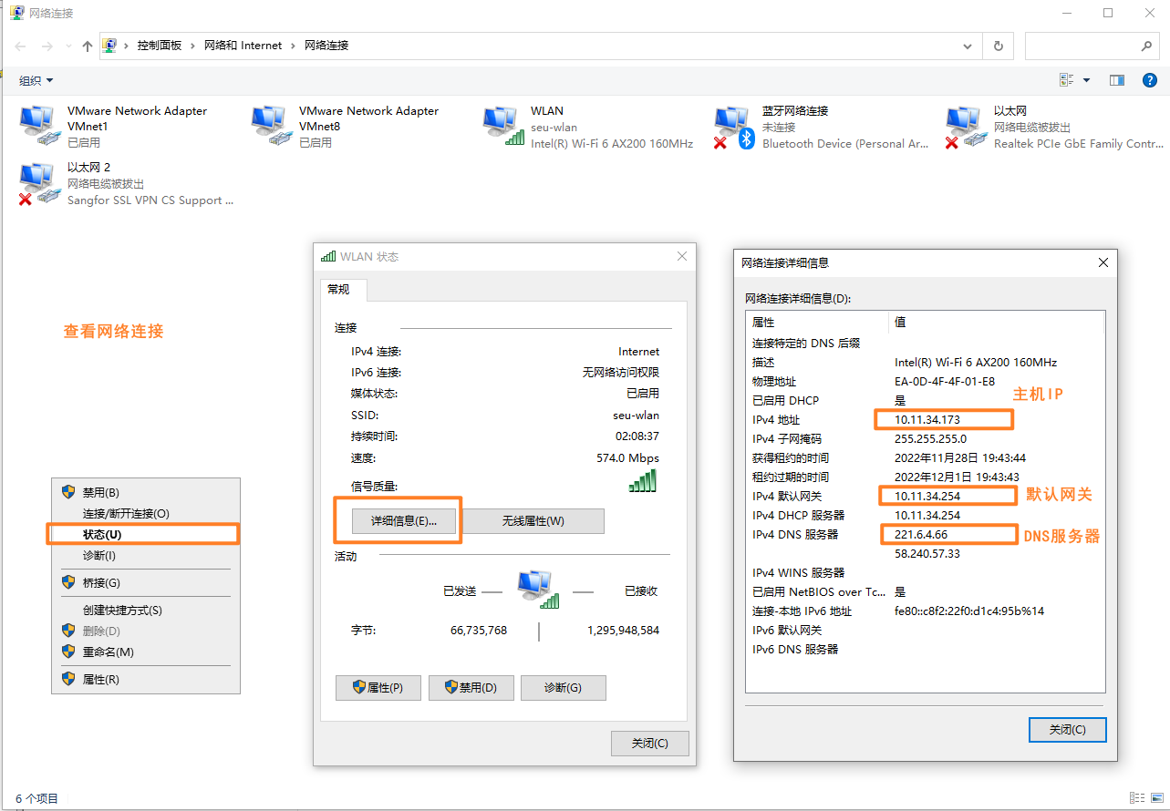The width and height of the screenshot is (1170, 811).
Task: Expand the address bar history dropdown
Action: 968,46
